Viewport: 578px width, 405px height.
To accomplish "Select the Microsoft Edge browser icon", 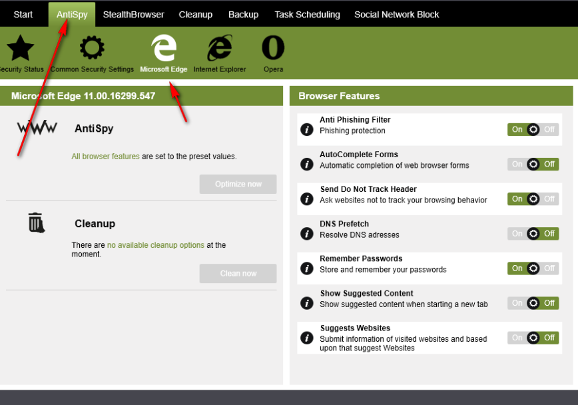I will (x=164, y=48).
